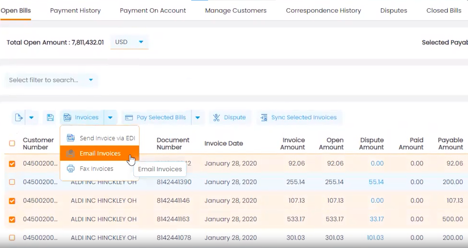Click the Dispute button
Image resolution: width=468 pixels, height=248 pixels.
coord(230,117)
